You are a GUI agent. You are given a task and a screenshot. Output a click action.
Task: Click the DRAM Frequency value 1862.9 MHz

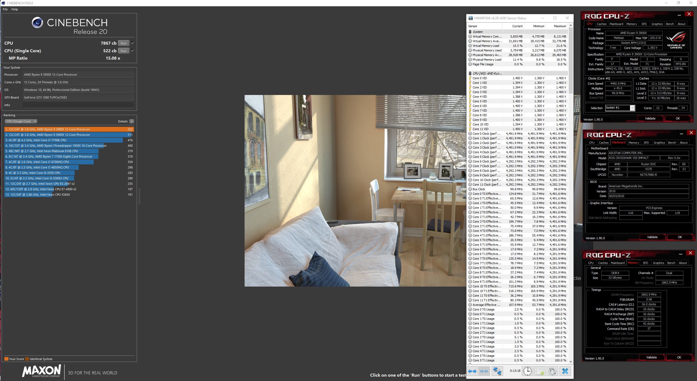point(649,294)
